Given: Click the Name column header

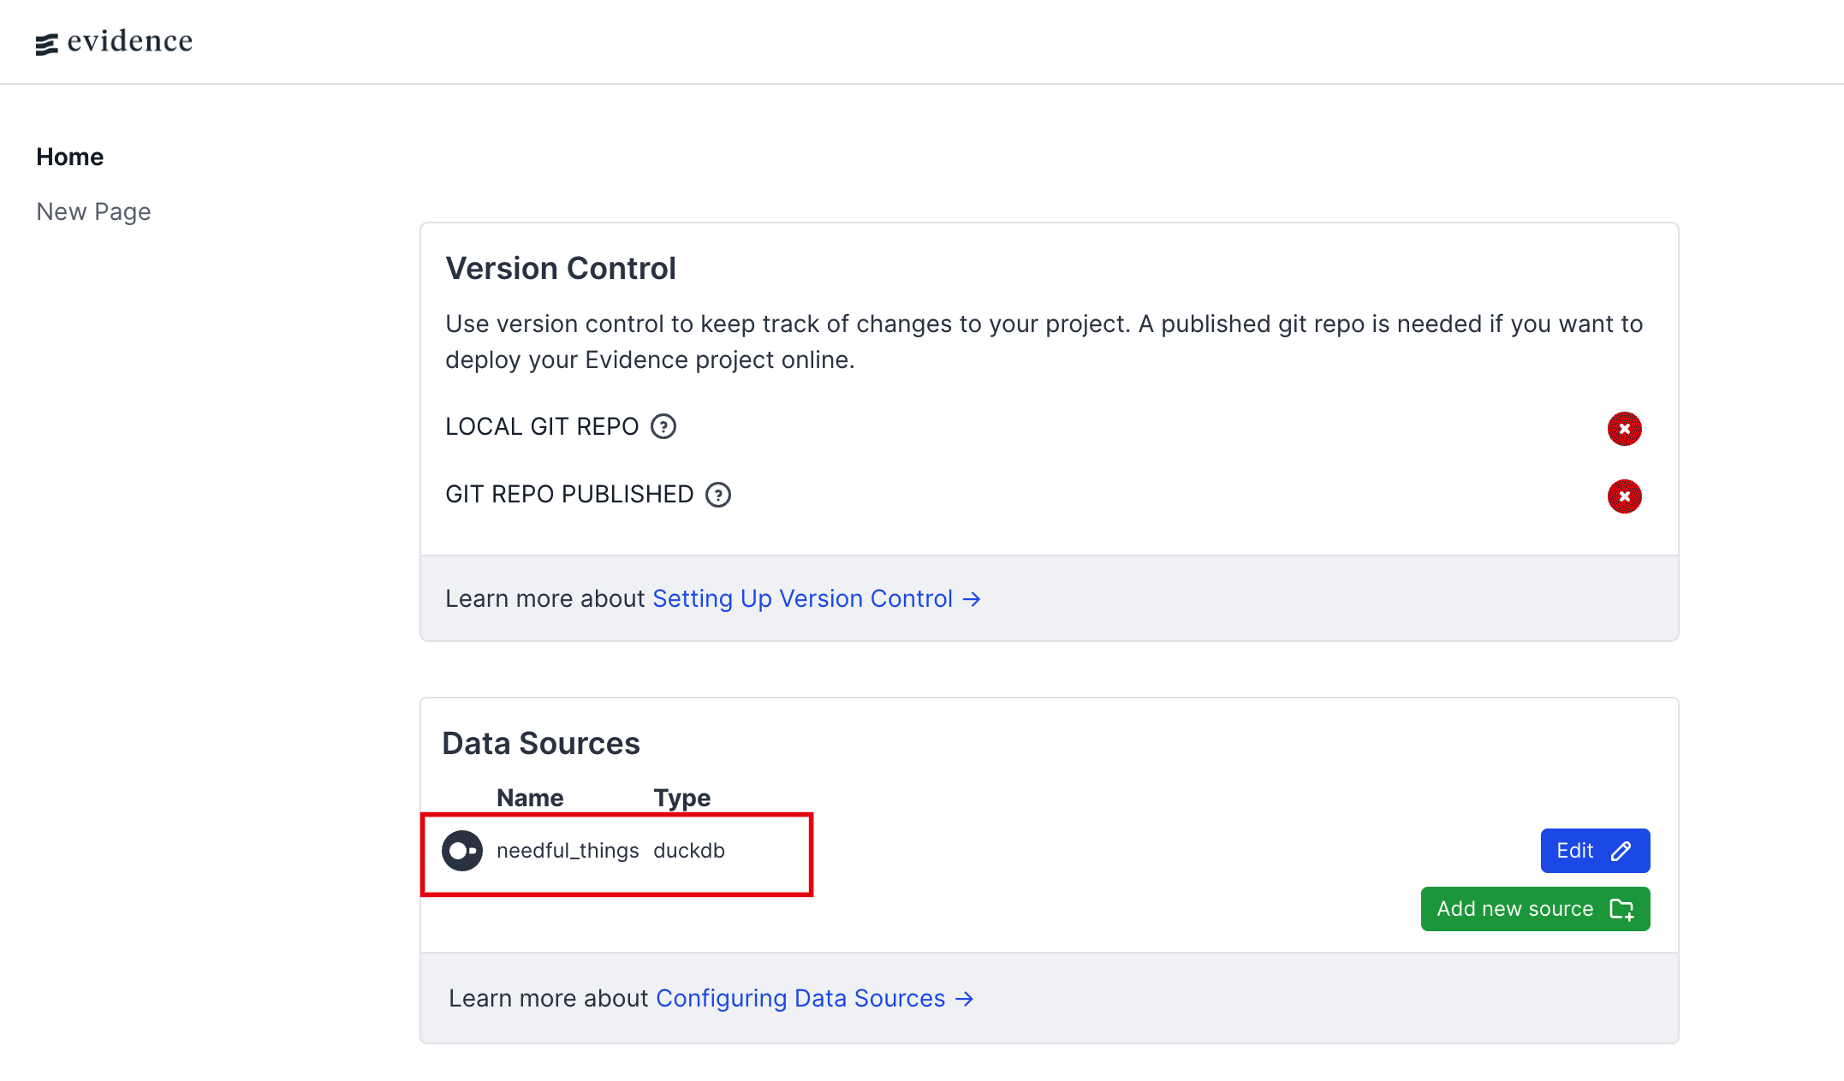Looking at the screenshot, I should (530, 798).
